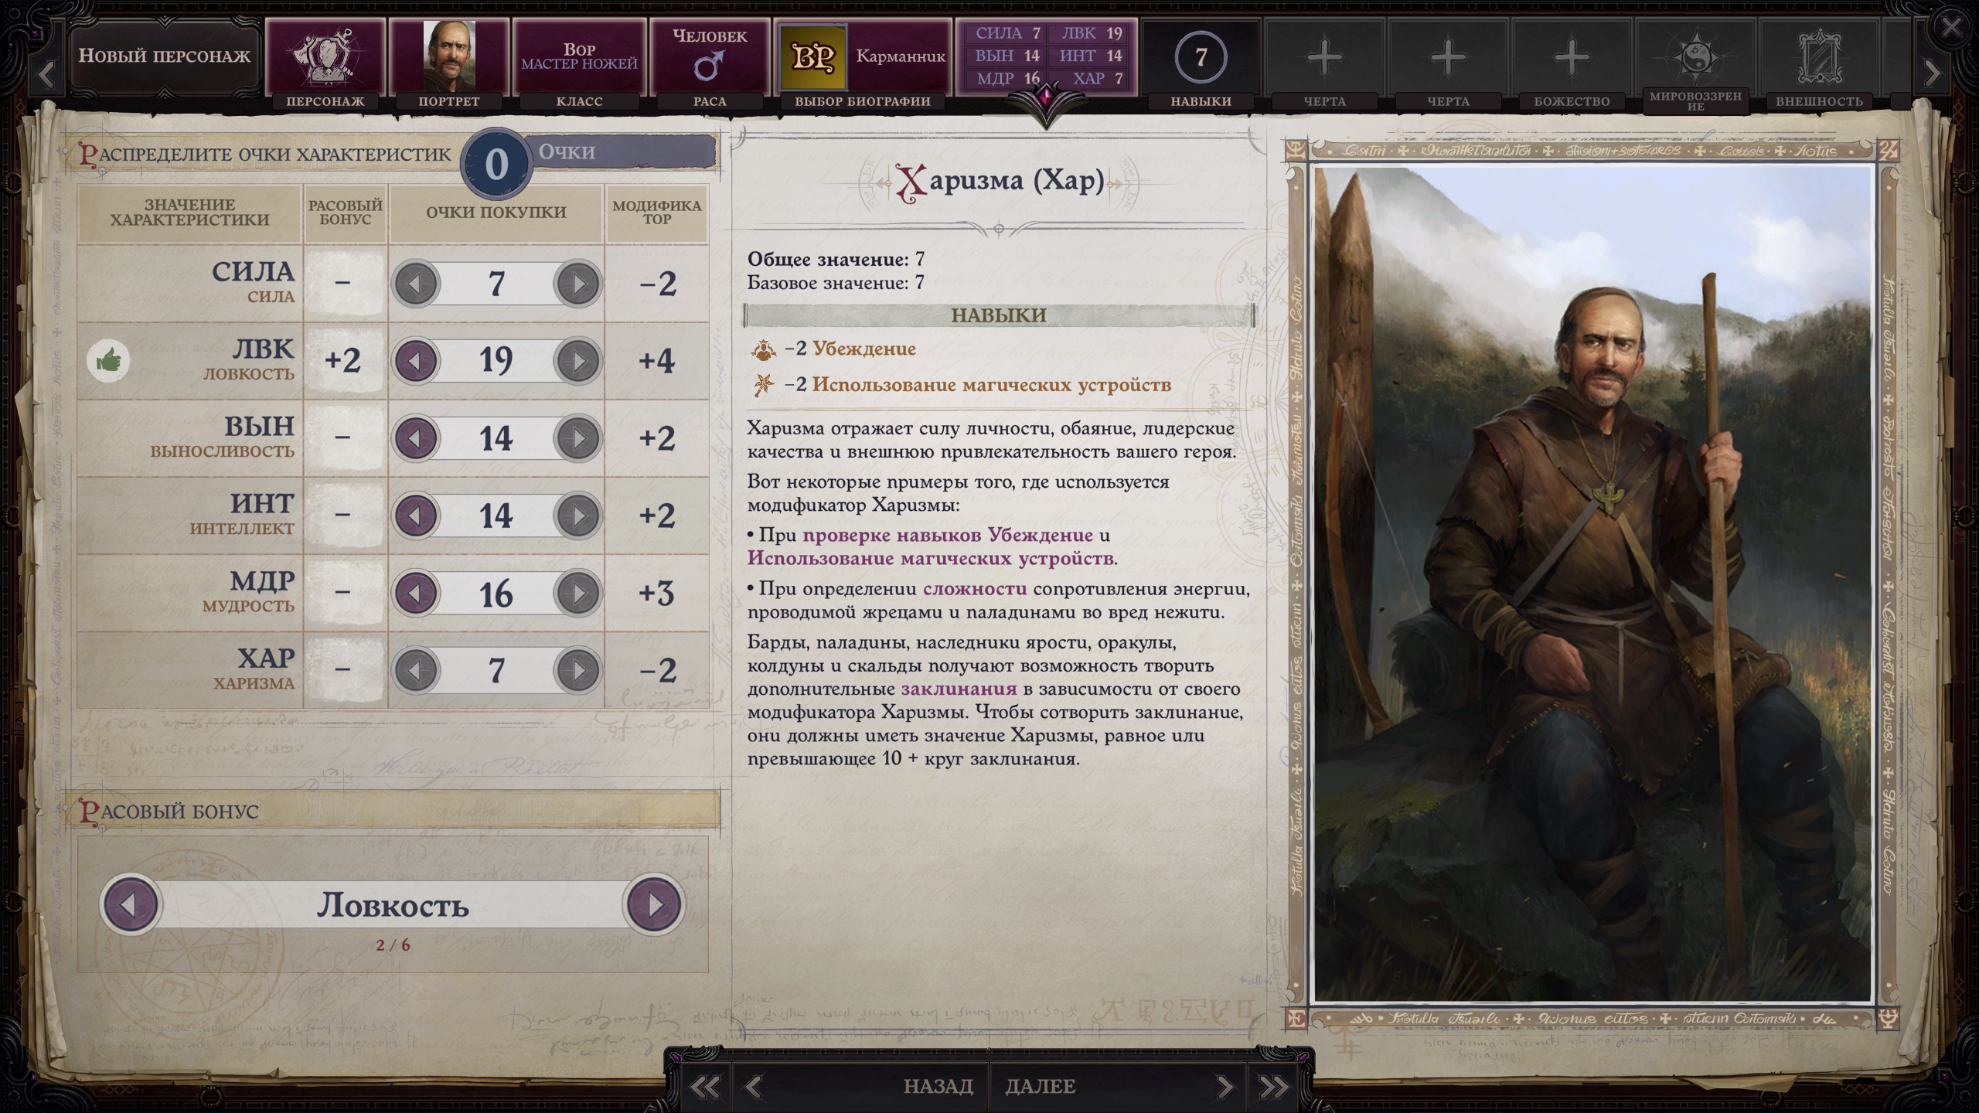Click the Далее button
Viewport: 1979px width, 1113px height.
pyautogui.click(x=1040, y=1086)
